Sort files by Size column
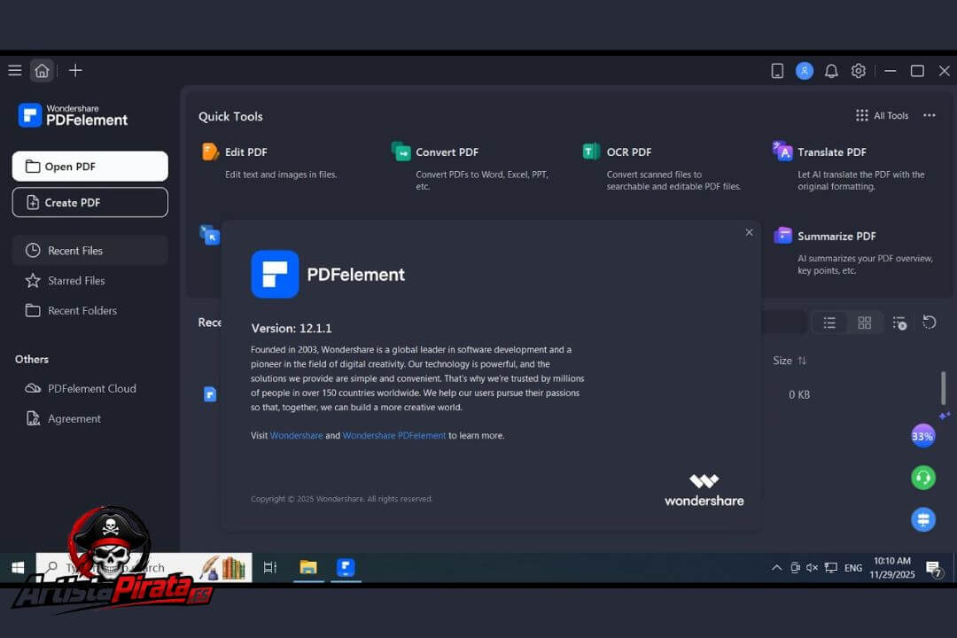The height and width of the screenshot is (638, 957). 790,361
